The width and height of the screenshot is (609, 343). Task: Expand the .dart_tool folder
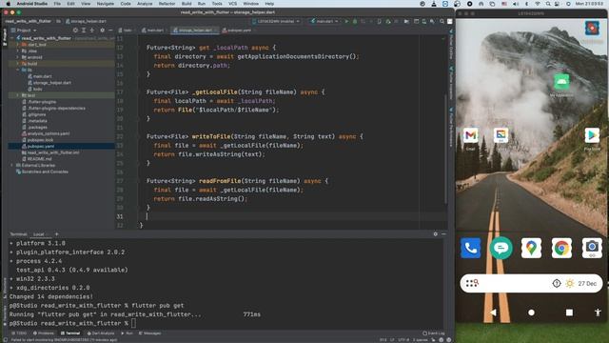coord(18,45)
